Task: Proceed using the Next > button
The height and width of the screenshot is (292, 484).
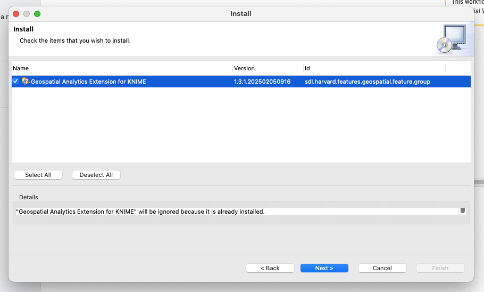Action: [324, 268]
